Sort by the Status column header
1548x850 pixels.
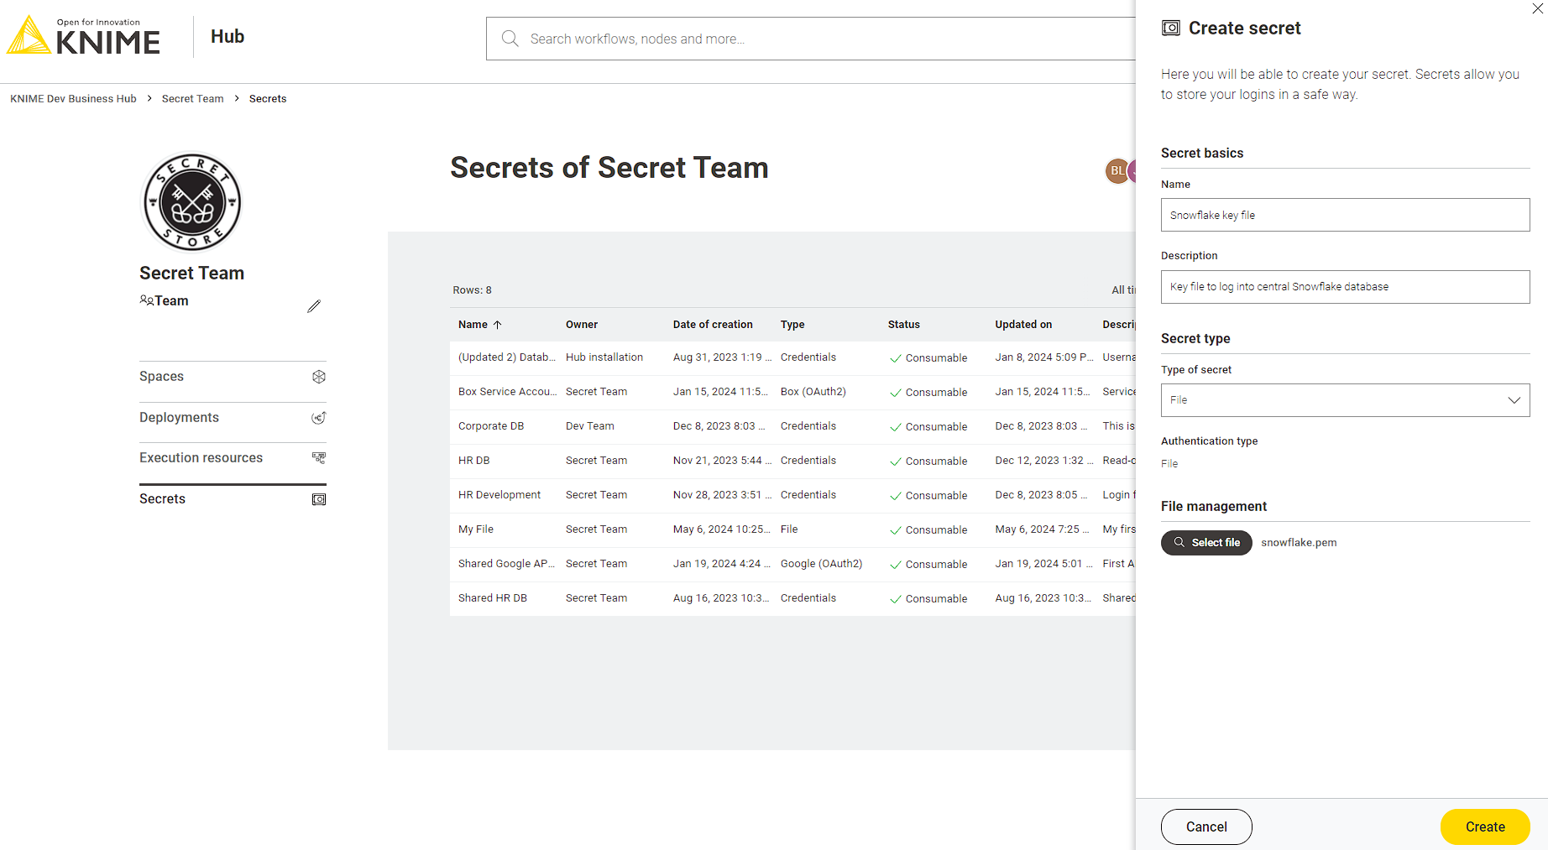(x=904, y=325)
